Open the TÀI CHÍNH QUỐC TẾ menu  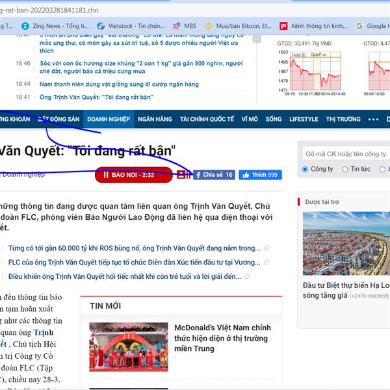click(207, 119)
